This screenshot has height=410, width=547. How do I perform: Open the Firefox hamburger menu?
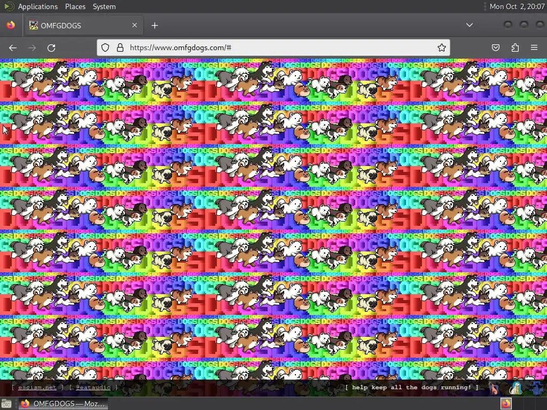[x=534, y=48]
